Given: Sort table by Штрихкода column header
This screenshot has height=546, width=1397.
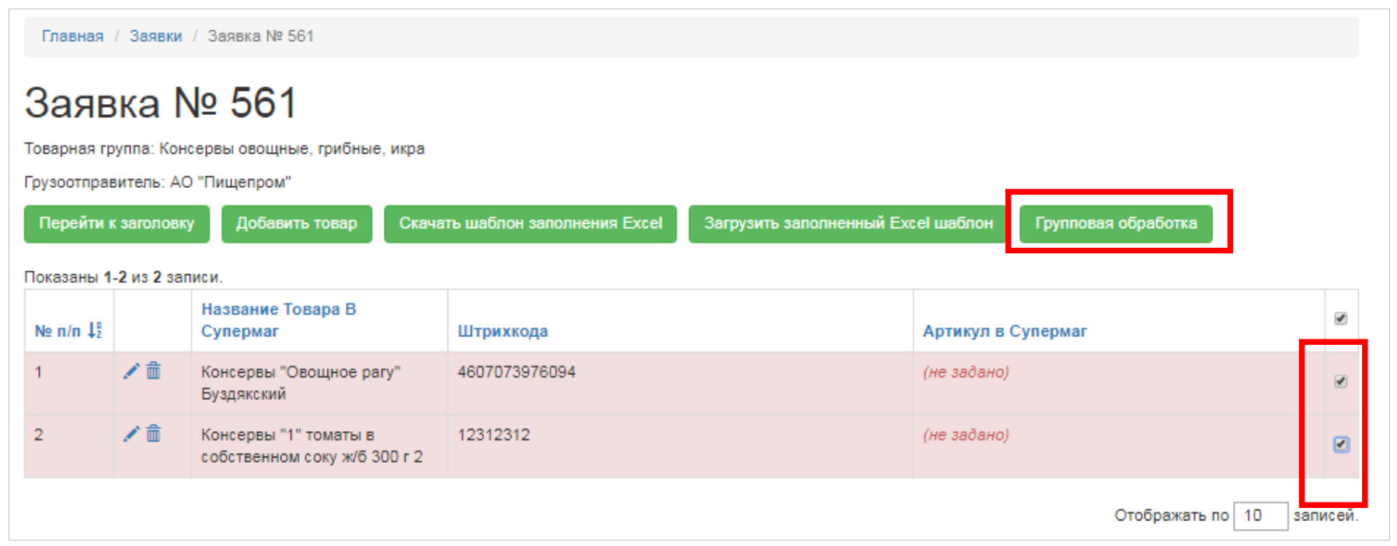Looking at the screenshot, I should click(x=502, y=332).
